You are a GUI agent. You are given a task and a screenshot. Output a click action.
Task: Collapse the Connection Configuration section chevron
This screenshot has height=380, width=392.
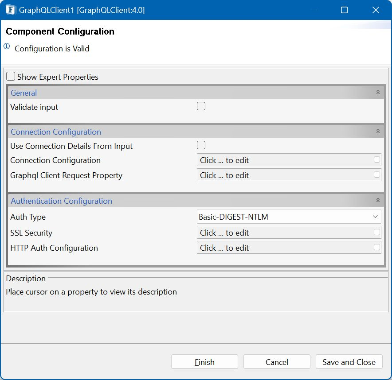378,131
